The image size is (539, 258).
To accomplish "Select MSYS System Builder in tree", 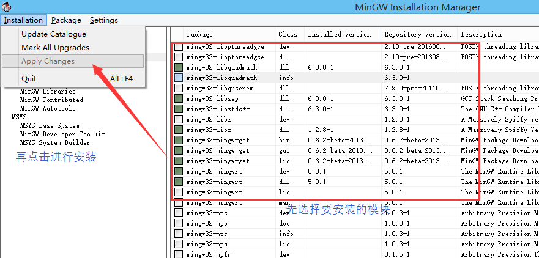I will [x=55, y=143].
